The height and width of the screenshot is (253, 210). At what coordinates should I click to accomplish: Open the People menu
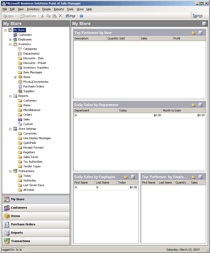tap(46, 9)
